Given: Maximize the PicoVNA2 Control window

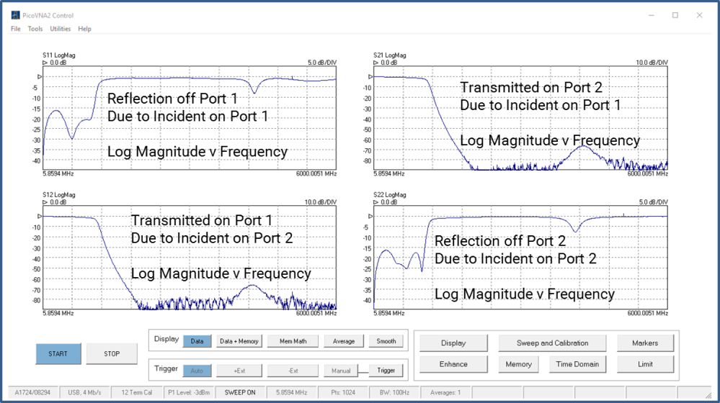Looking at the screenshot, I should pos(675,15).
